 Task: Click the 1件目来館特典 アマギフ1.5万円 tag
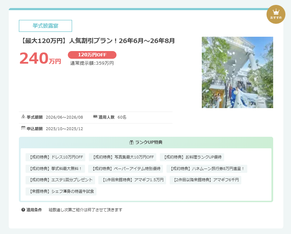tap(132, 180)
